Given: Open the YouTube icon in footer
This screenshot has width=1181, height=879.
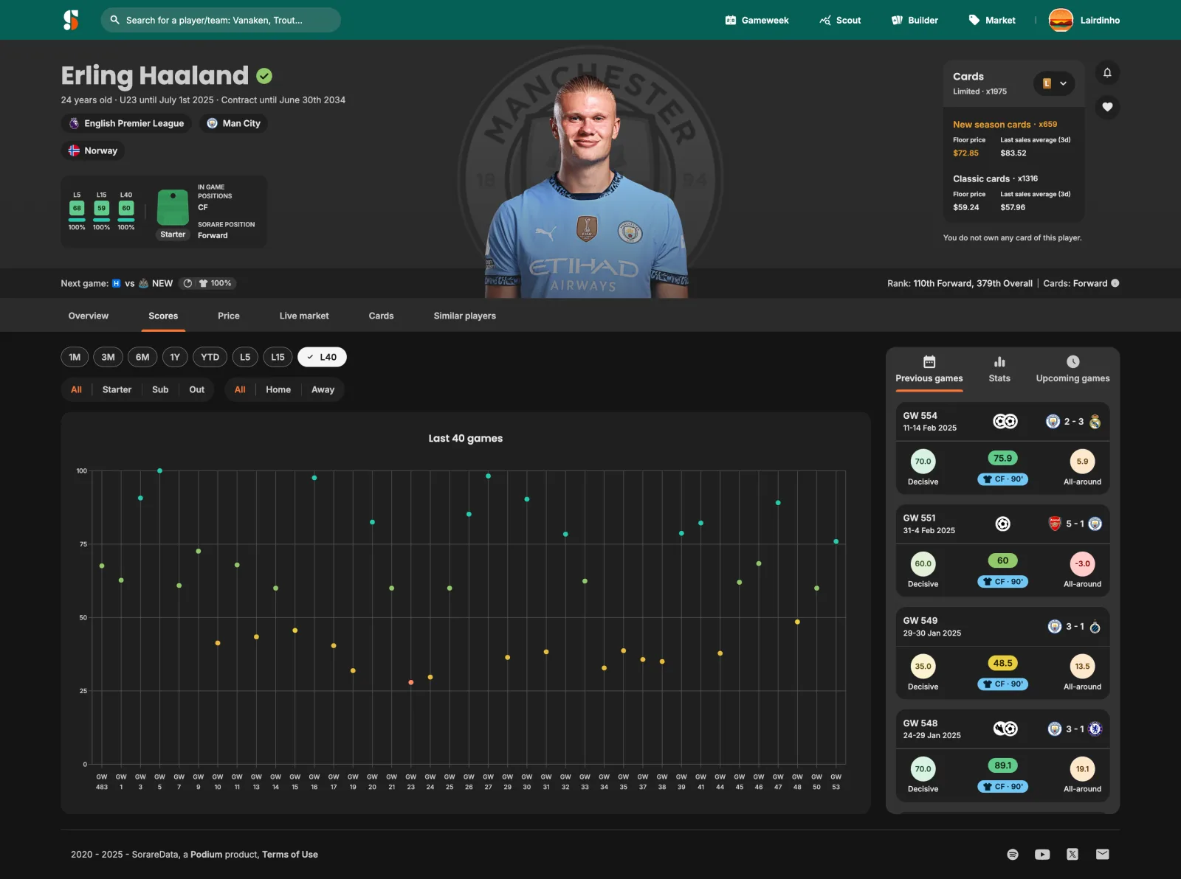Looking at the screenshot, I should click(x=1042, y=855).
